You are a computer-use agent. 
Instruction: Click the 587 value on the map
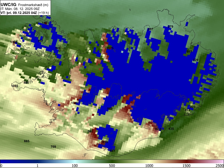tap(189, 52)
